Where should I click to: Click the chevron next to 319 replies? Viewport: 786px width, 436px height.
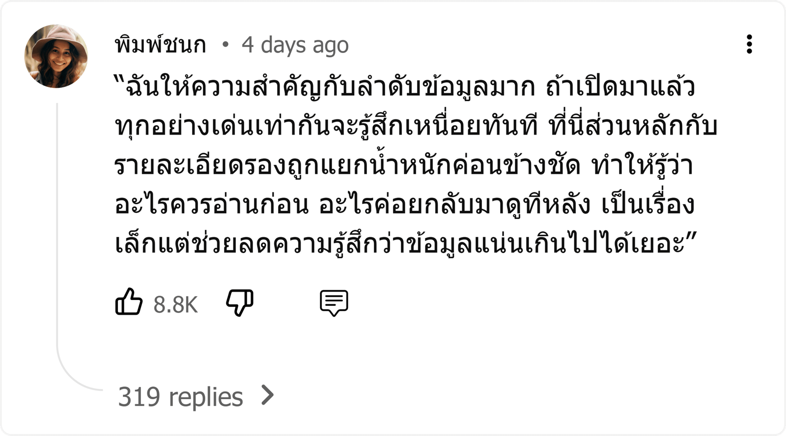click(268, 395)
